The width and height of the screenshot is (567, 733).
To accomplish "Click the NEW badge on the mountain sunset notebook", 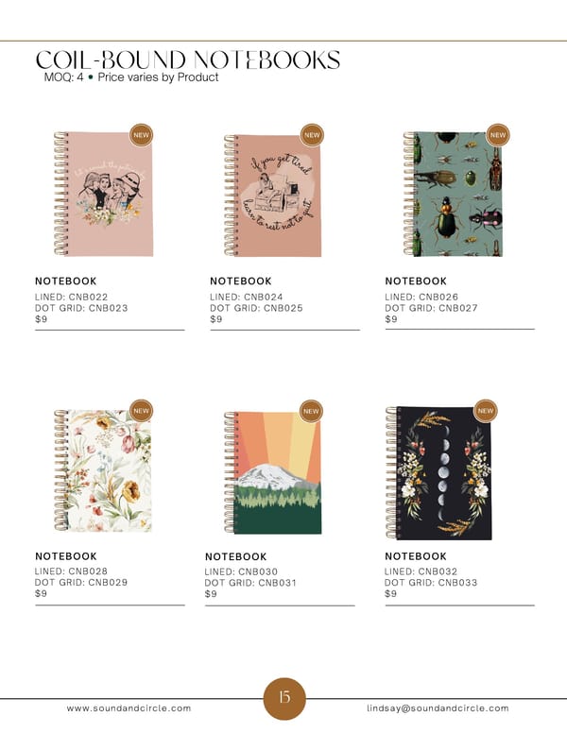I will pos(311,412).
